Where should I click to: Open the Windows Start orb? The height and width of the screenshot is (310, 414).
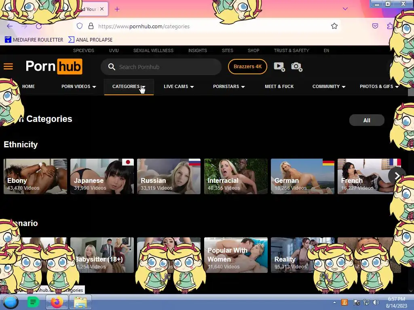[11, 302]
